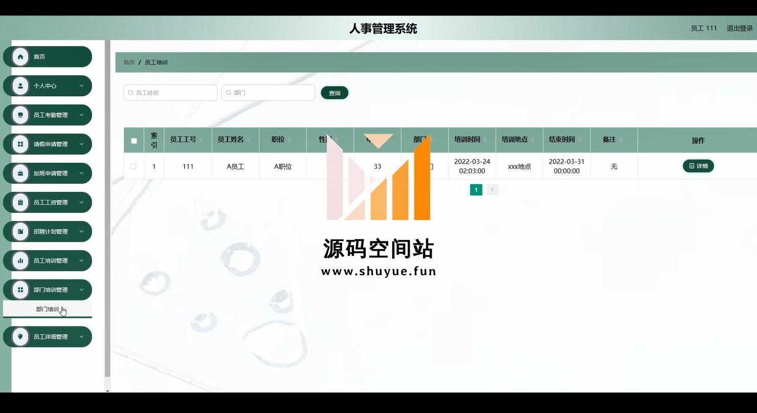Screen dimensions: 757x413
Task: Sort by 员工姓名 column arrows
Action: coord(249,140)
